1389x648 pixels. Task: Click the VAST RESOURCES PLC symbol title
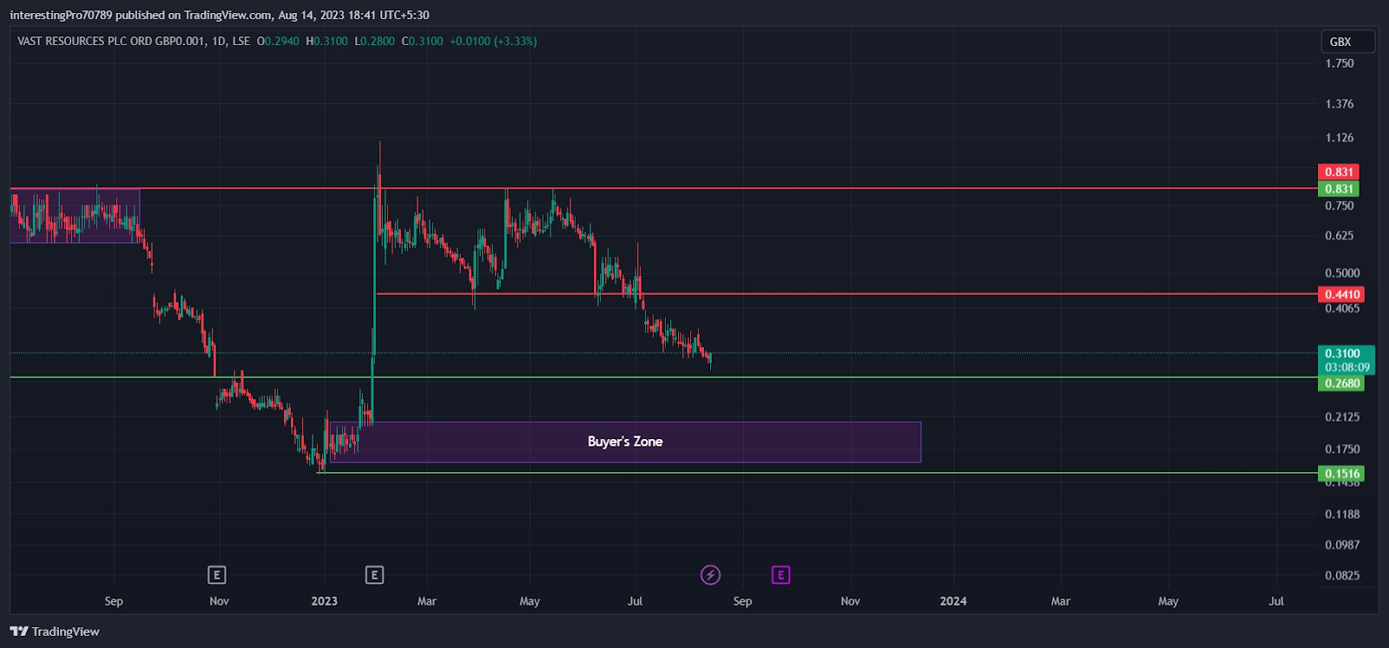point(111,41)
